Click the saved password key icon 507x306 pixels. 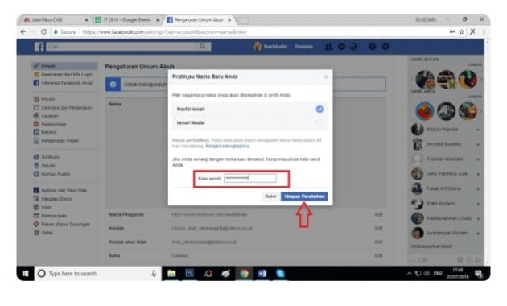tap(452, 31)
